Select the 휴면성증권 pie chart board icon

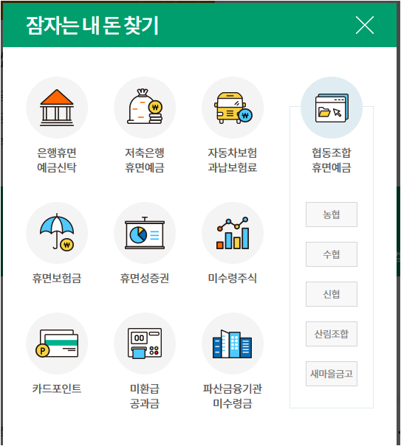pyautogui.click(x=145, y=233)
